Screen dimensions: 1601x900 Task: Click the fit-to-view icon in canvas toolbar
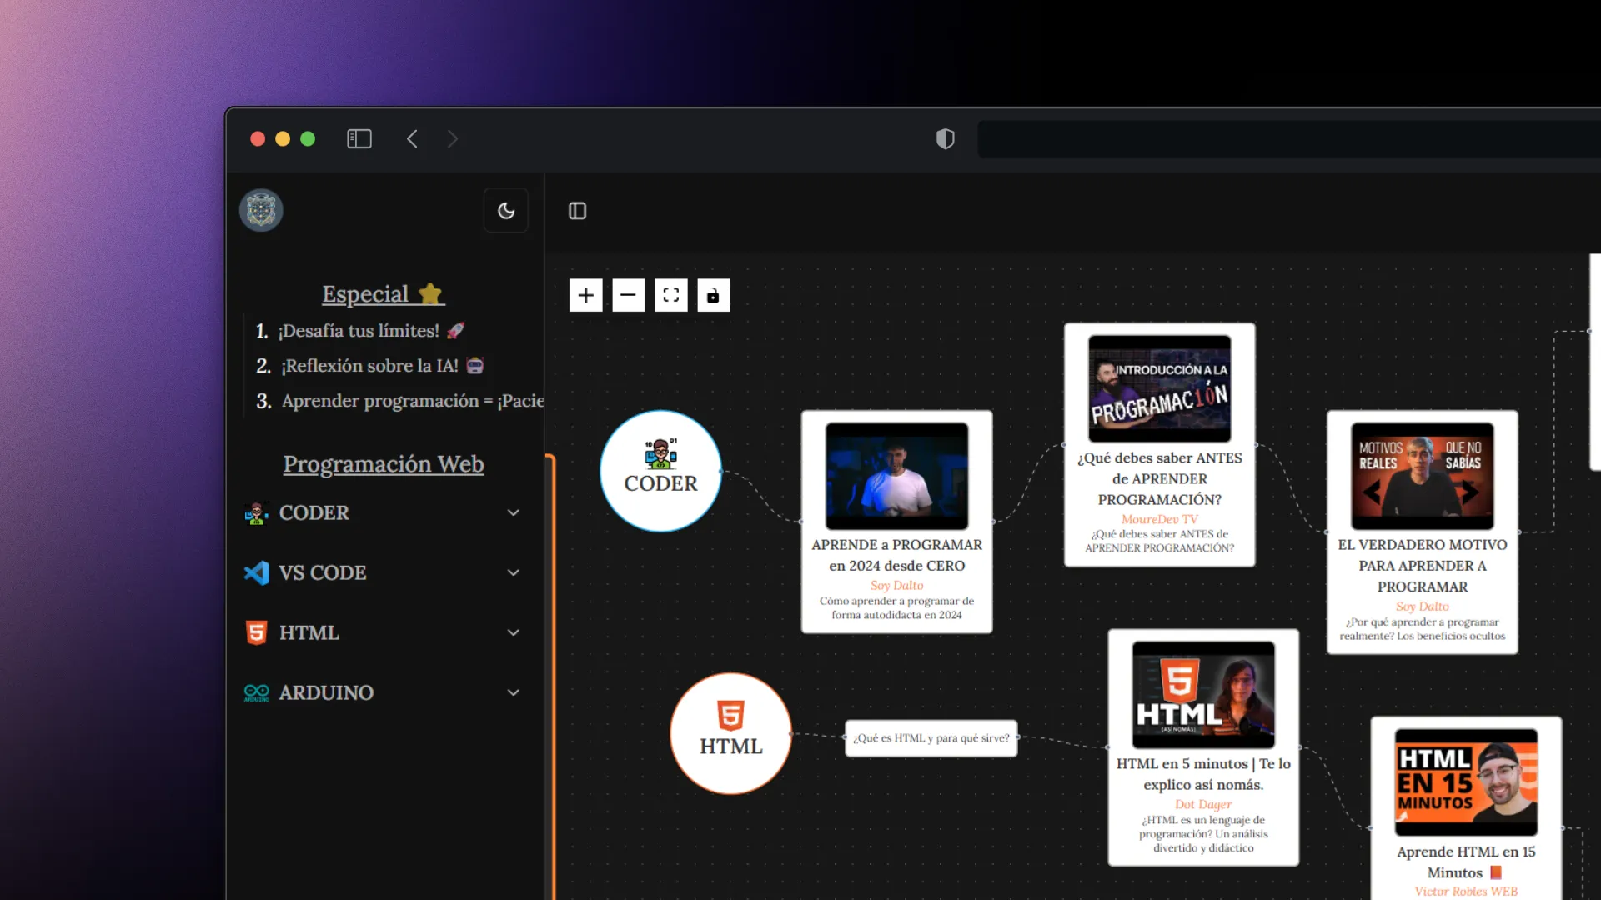coord(670,295)
